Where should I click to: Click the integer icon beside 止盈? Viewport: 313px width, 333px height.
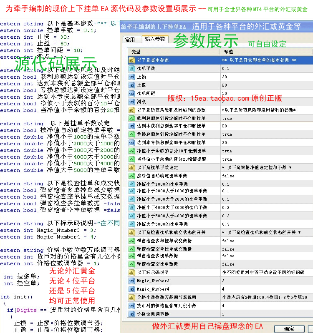[x=131, y=85]
